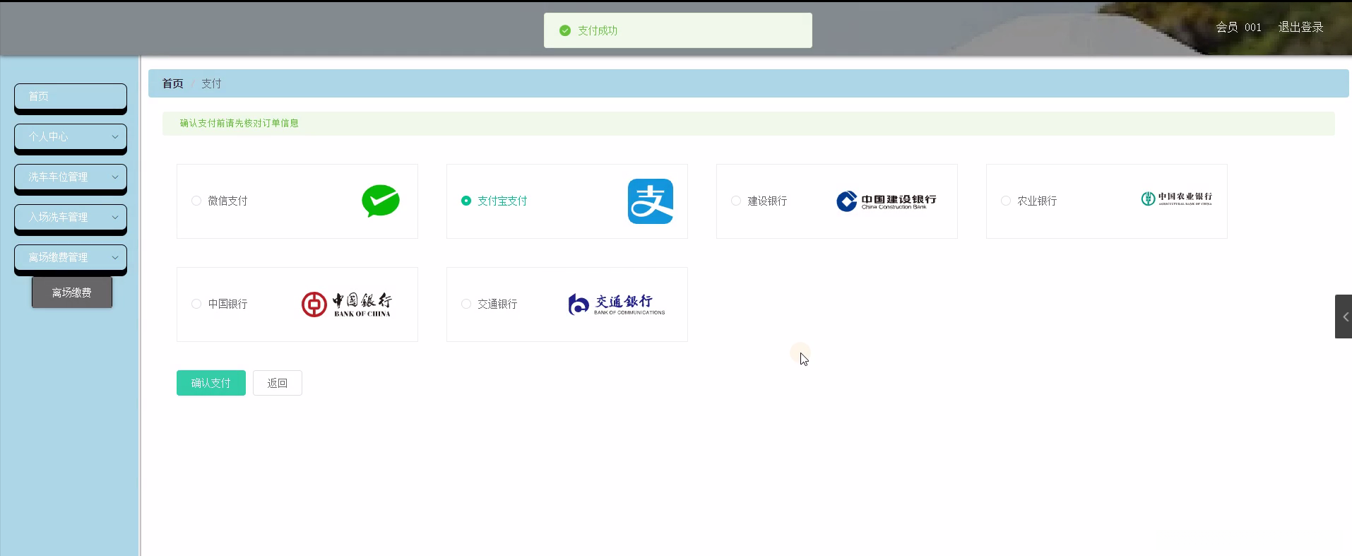
Task: Click the 交通银行 option label
Action: (497, 304)
